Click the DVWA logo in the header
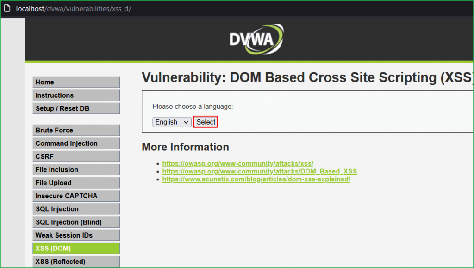The image size is (474, 268). [x=256, y=39]
